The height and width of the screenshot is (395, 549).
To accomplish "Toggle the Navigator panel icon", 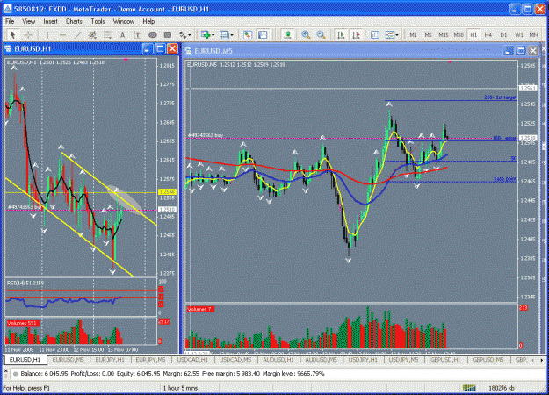I will click(x=263, y=34).
